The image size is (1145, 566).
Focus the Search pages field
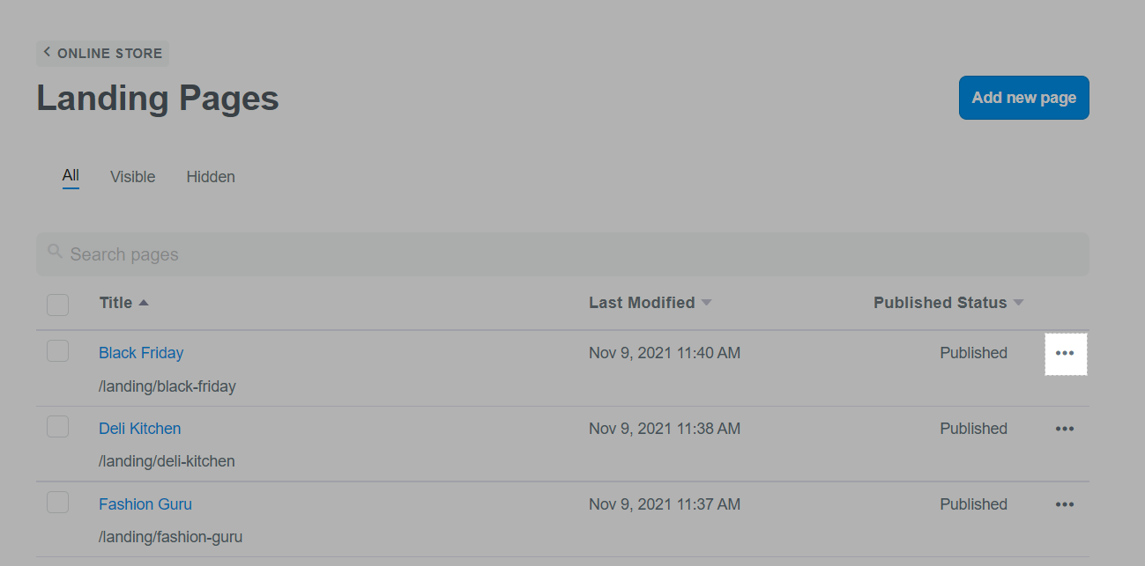click(x=564, y=254)
